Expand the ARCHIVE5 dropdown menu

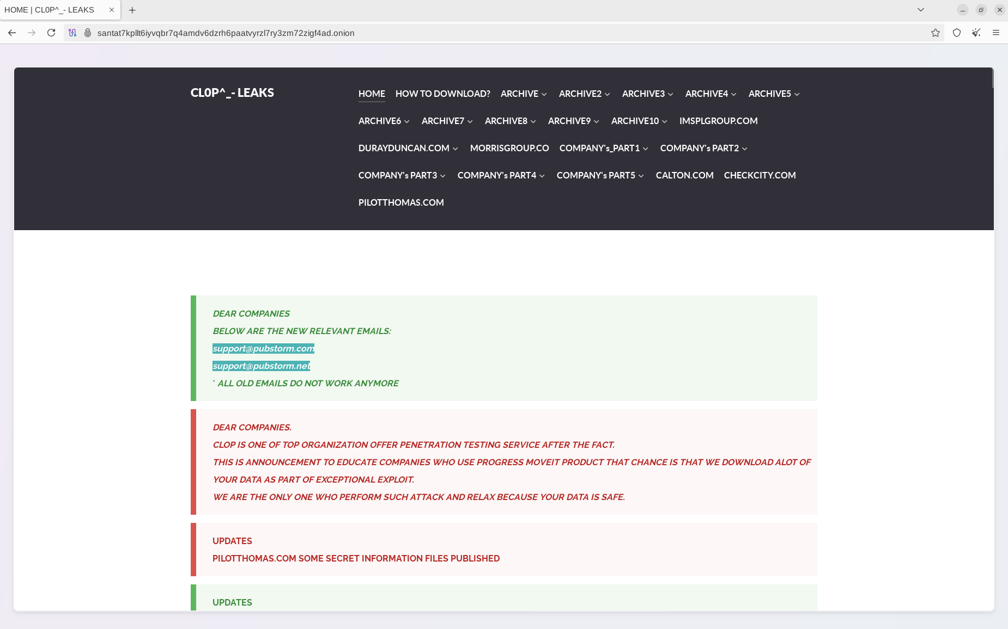pos(774,94)
